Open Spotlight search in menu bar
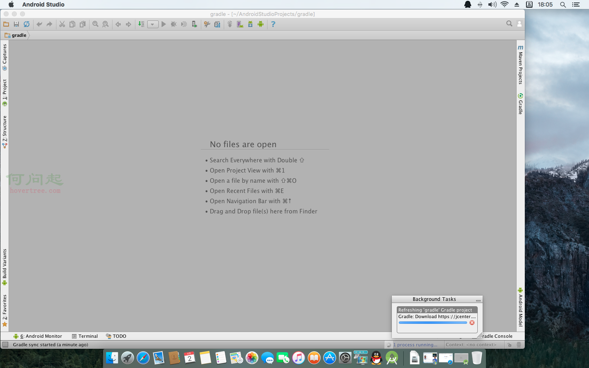The image size is (589, 368). click(563, 4)
